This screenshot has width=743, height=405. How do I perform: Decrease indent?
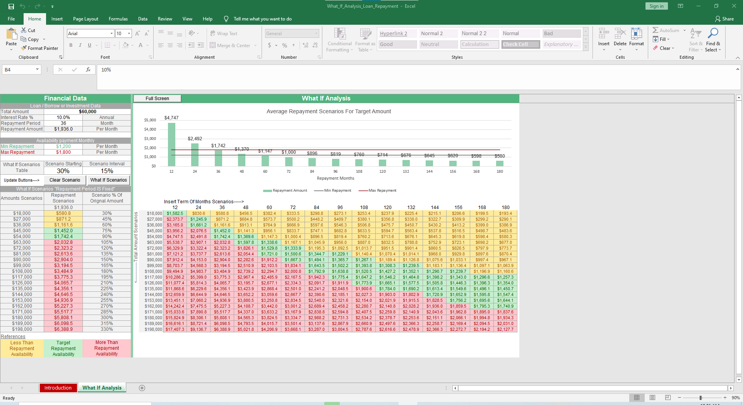[x=192, y=45]
